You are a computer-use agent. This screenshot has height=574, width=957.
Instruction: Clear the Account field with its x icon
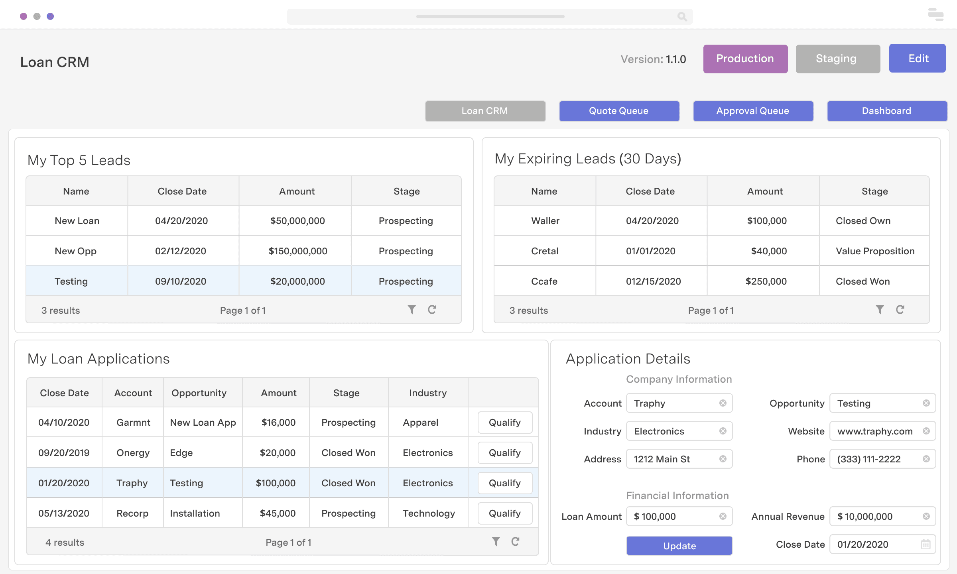tap(723, 403)
